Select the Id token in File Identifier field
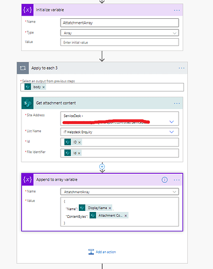Screen dimensions: 213x269 [x=73, y=153]
